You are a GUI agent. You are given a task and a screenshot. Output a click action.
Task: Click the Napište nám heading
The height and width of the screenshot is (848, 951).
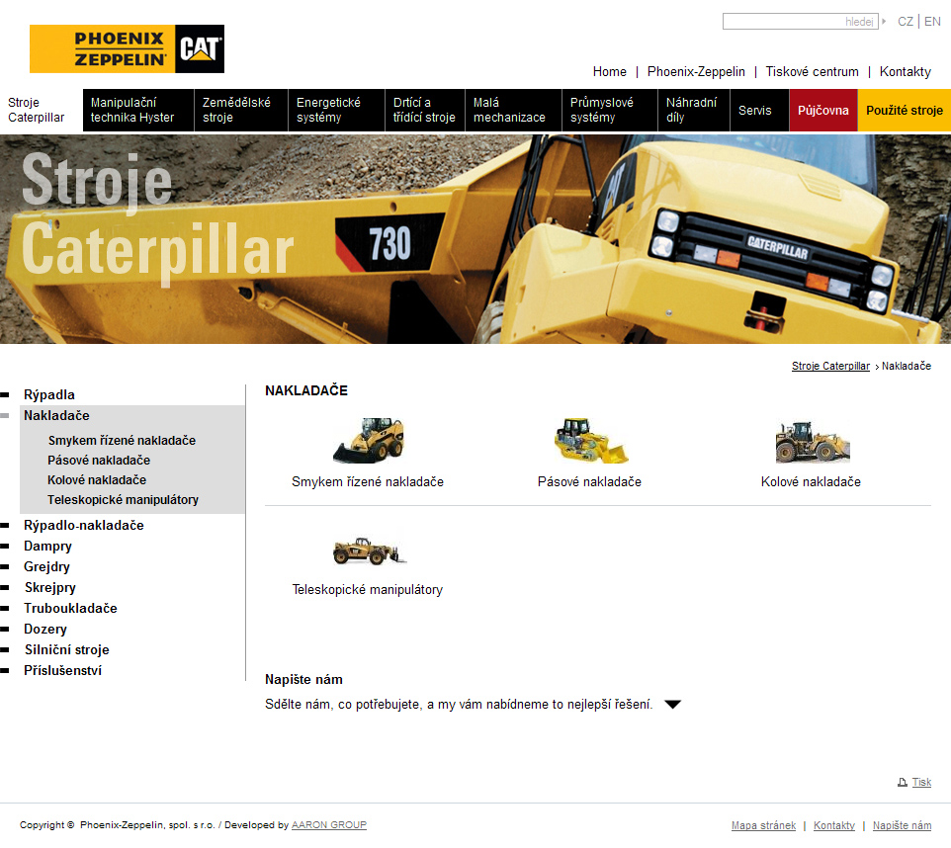[x=303, y=679]
